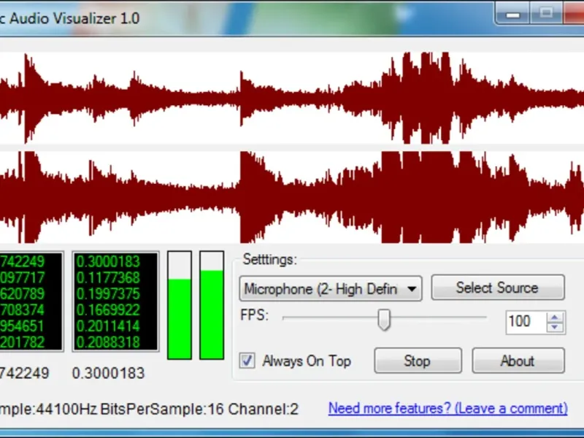Select the value 0.2088318 in the list
The image size is (584, 438).
[108, 342]
